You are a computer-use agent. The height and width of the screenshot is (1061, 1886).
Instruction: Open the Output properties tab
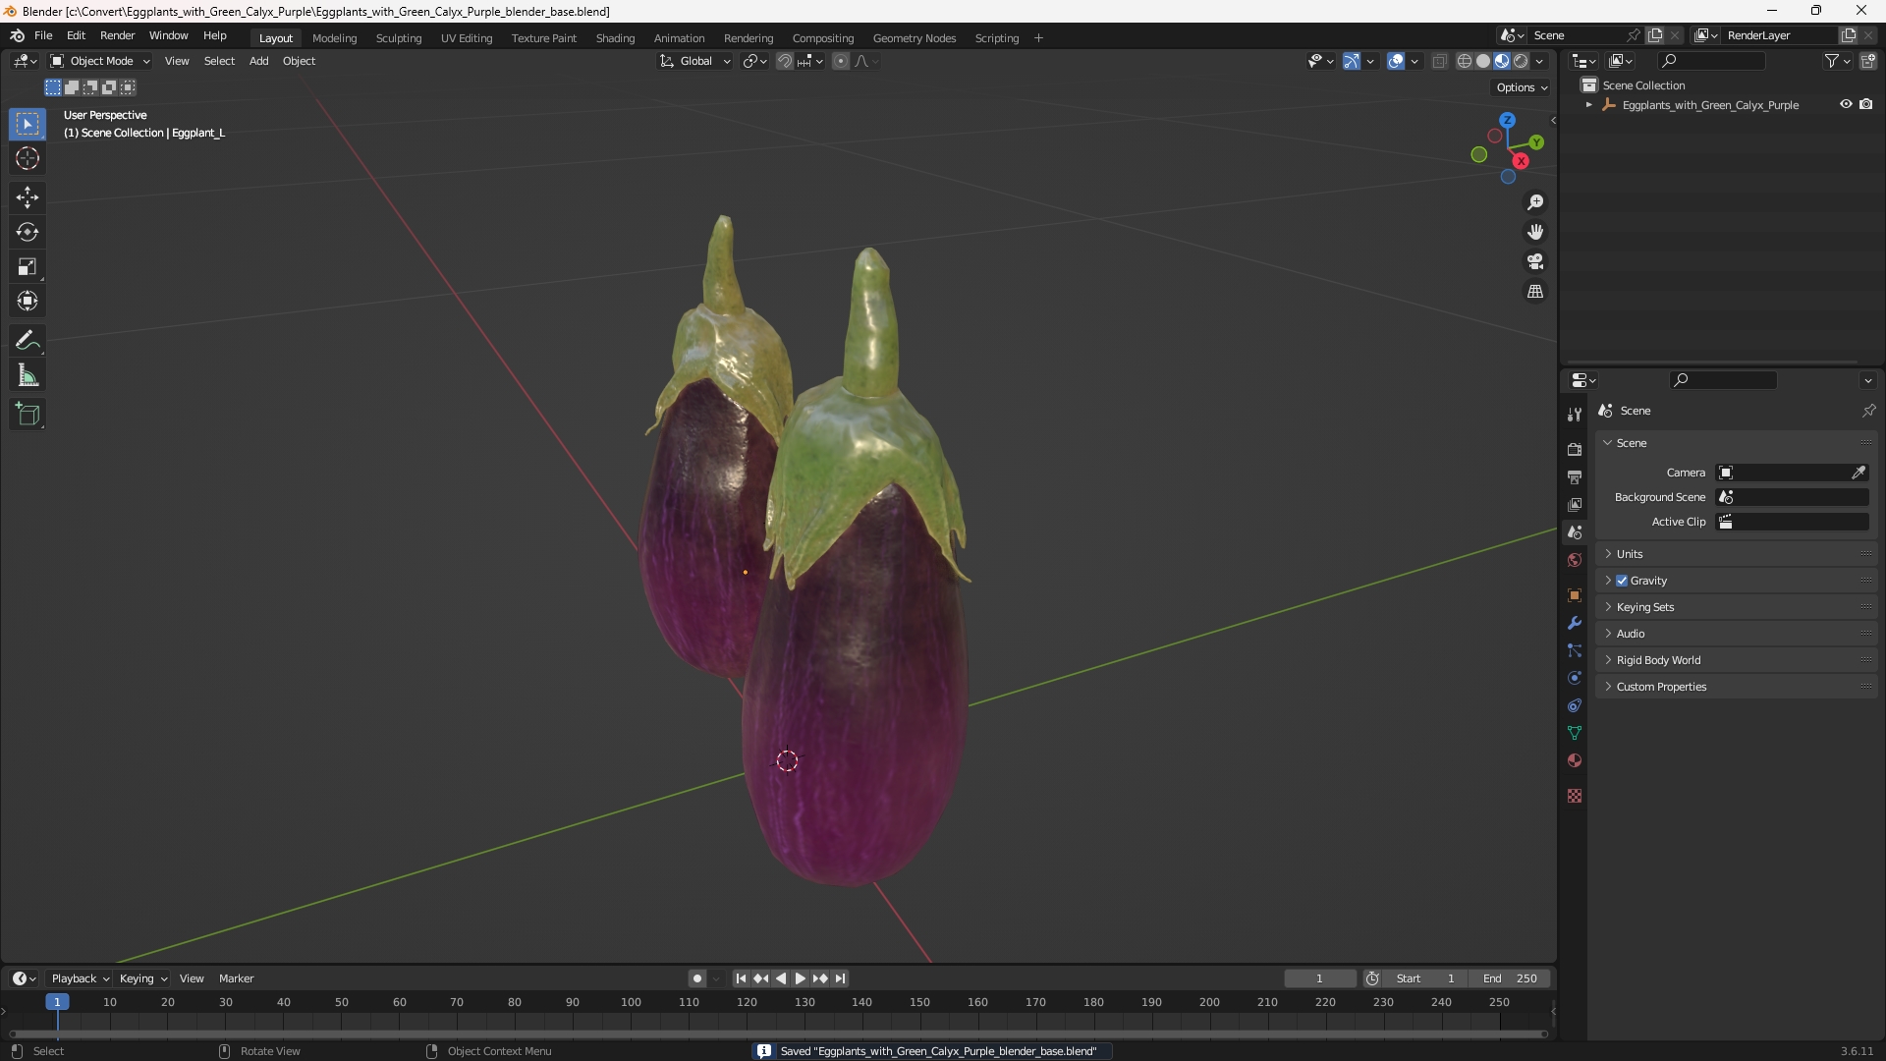pyautogui.click(x=1575, y=476)
